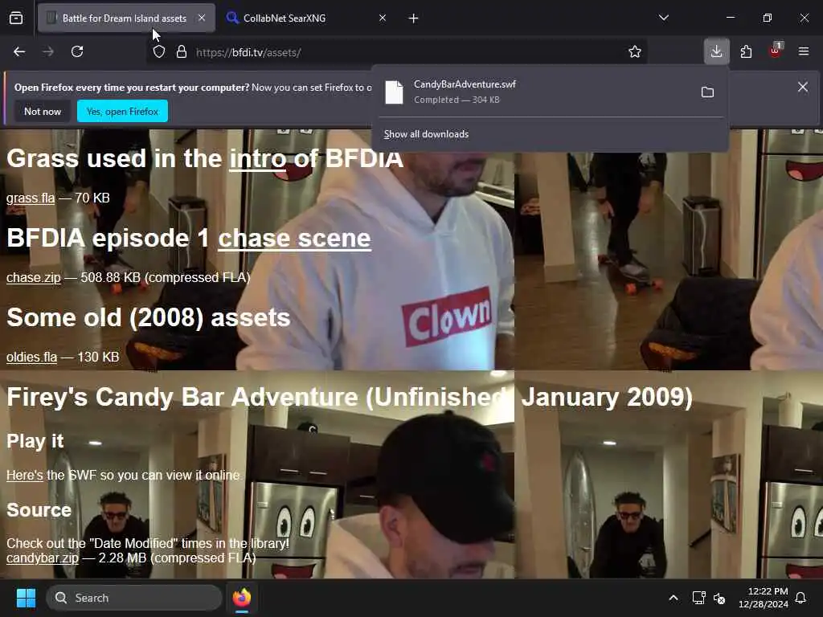
Task: Open a new tab with the plus button
Action: tap(414, 18)
